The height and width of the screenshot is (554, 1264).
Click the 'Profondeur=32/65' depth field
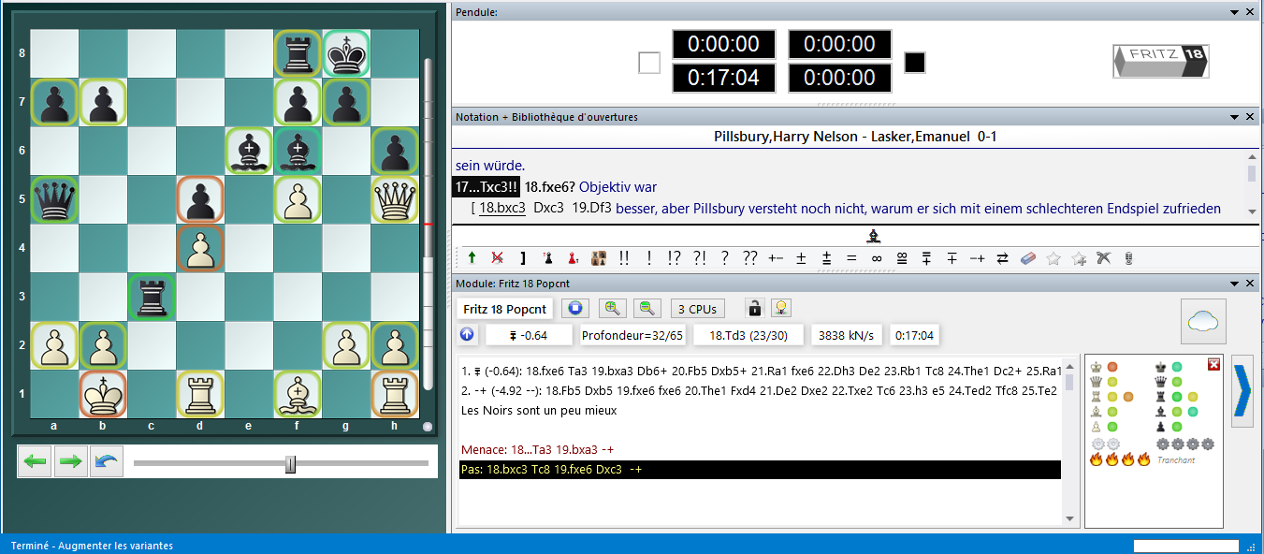[634, 335]
